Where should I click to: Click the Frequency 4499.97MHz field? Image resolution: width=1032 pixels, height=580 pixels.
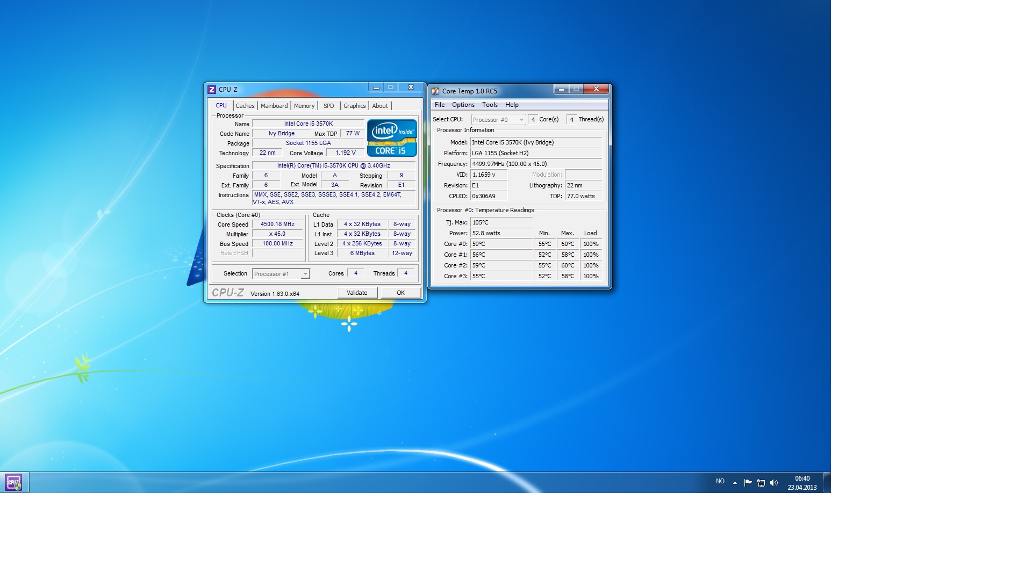click(536, 164)
